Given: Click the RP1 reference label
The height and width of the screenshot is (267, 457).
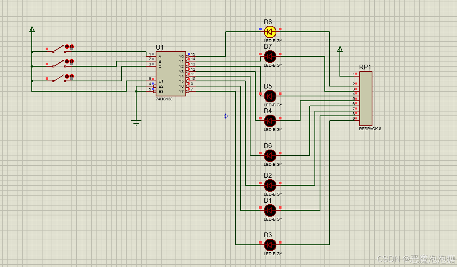Looking at the screenshot, I should [x=365, y=67].
